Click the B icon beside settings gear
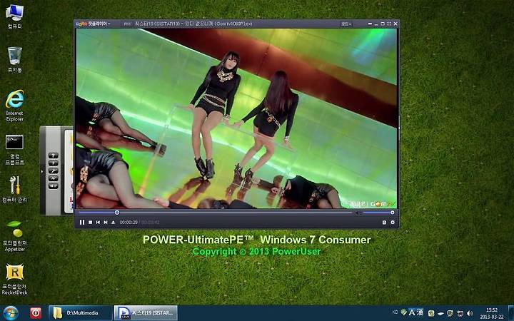The width and height of the screenshot is (514, 321). point(384,222)
